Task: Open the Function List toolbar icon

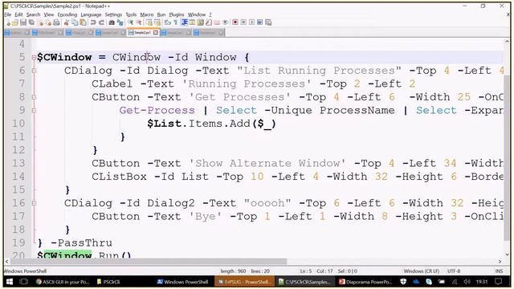Action: pyautogui.click(x=209, y=22)
